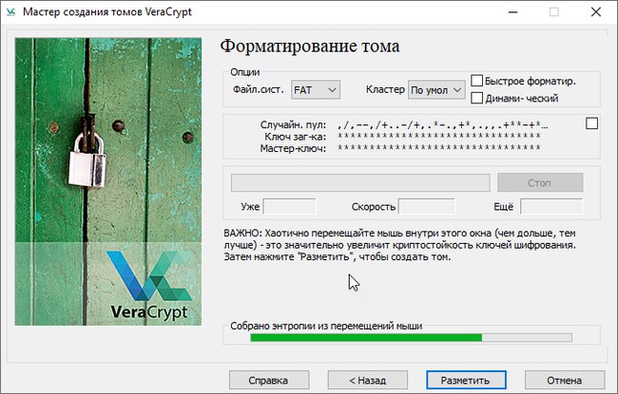Click the Мастер-ключ masked value

click(x=439, y=148)
